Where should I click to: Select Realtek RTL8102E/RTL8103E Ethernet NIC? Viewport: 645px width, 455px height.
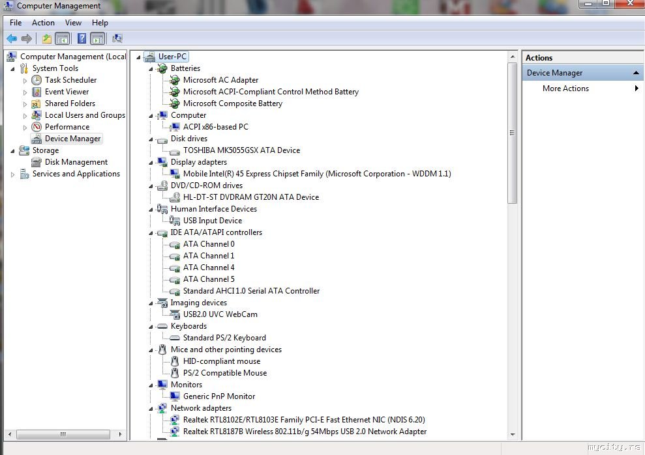304,420
